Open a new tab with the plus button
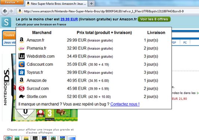The width and height of the screenshot is (199, 140). click(91, 4)
